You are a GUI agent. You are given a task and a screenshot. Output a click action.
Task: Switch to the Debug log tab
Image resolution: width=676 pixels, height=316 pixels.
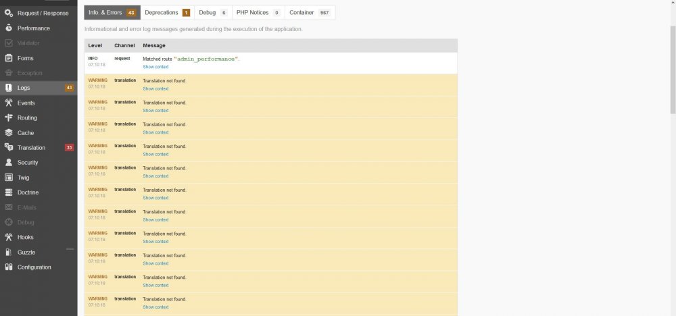(213, 12)
